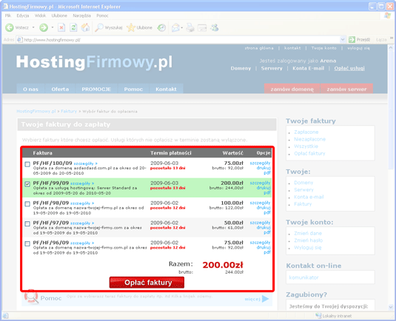Expand the toolbar overflow chevron
This screenshot has height=321, width=396.
(x=392, y=38)
